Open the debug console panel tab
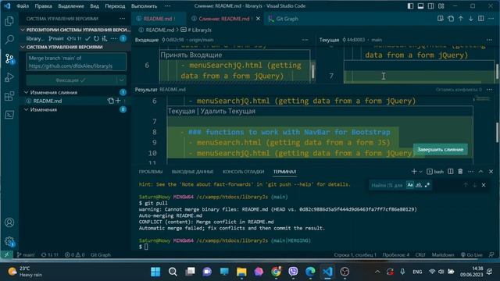The height and width of the screenshot is (281, 500). [243, 172]
